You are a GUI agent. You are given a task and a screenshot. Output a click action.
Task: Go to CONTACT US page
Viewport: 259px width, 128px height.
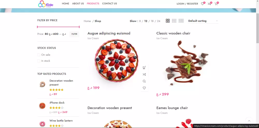coord(110,4)
